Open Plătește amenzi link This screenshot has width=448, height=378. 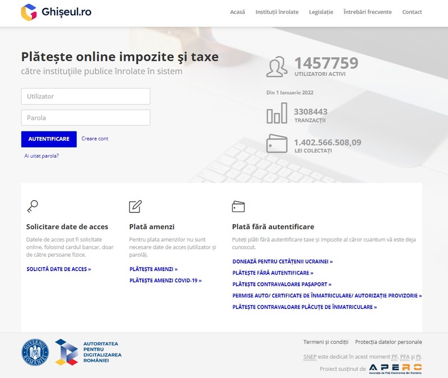[x=153, y=269]
